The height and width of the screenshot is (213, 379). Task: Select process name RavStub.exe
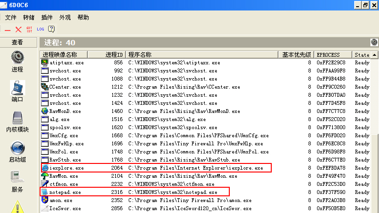point(65,160)
